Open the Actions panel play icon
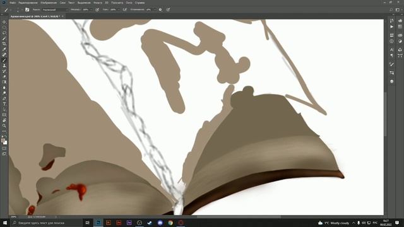Viewport: 404px width, 227px height. [x=391, y=26]
